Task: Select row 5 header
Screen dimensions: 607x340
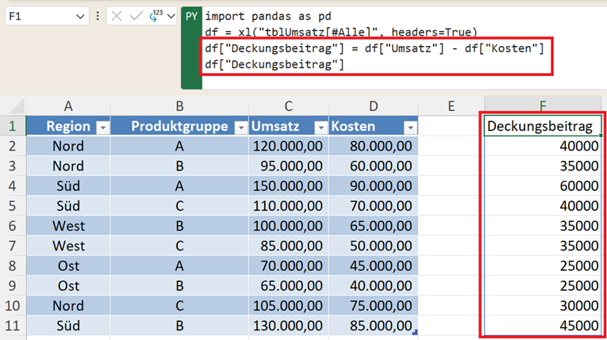Action: 13,205
